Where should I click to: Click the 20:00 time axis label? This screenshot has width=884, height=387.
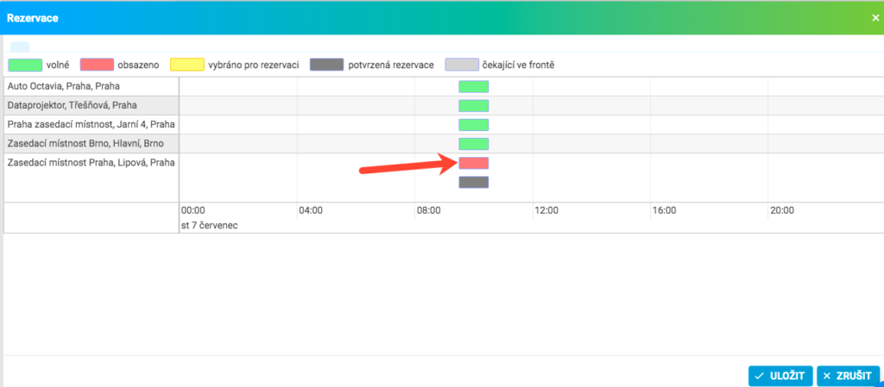coord(782,211)
